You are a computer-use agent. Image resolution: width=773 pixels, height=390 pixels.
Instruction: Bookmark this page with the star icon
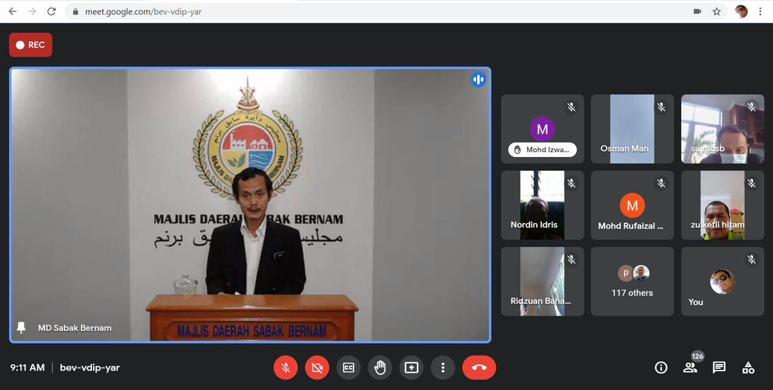717,12
